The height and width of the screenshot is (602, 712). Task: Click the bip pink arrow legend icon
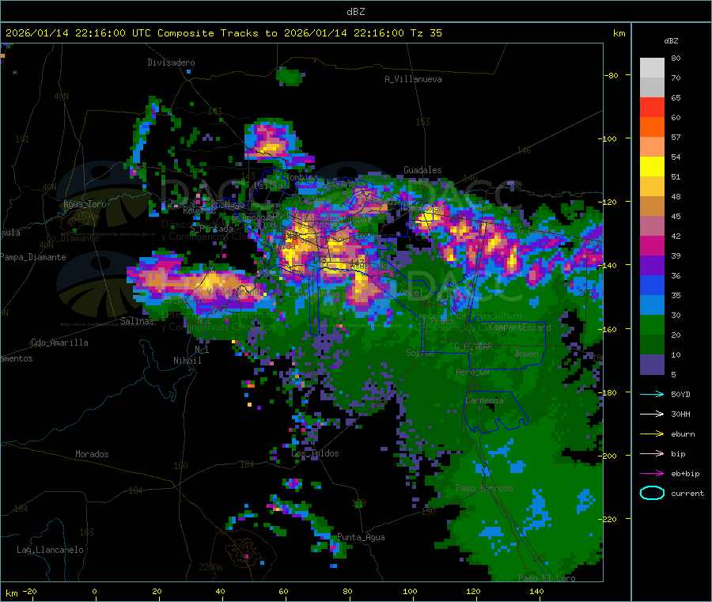tap(652, 453)
